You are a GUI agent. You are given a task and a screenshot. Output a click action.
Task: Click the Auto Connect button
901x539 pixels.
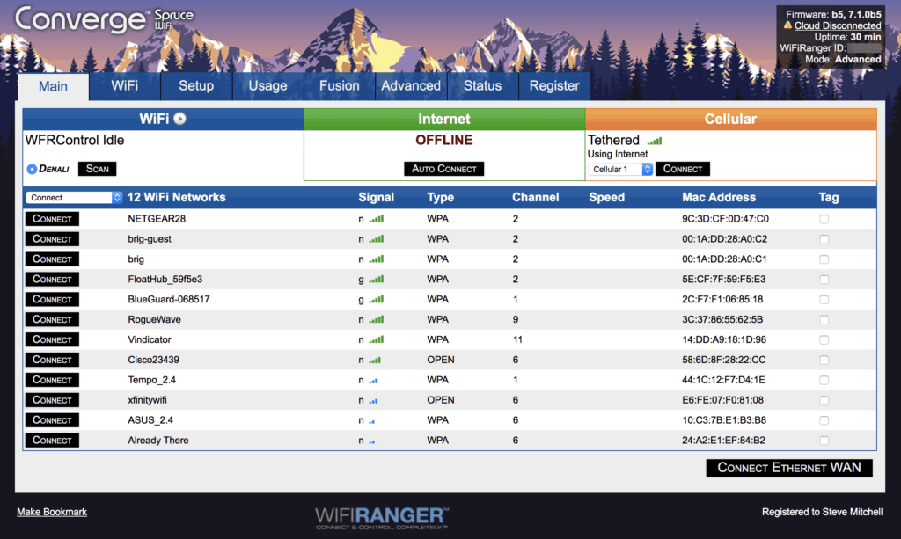[443, 169]
